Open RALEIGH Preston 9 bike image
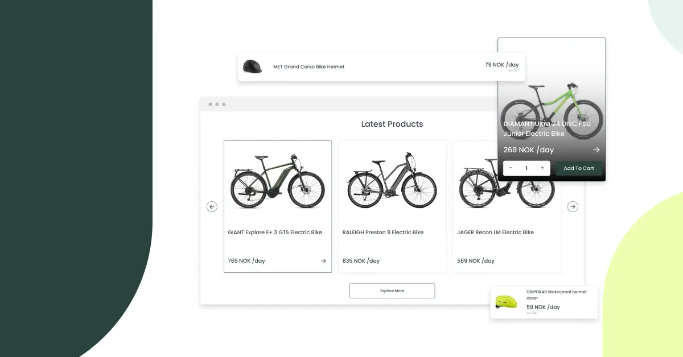The height and width of the screenshot is (357, 683). [392, 181]
